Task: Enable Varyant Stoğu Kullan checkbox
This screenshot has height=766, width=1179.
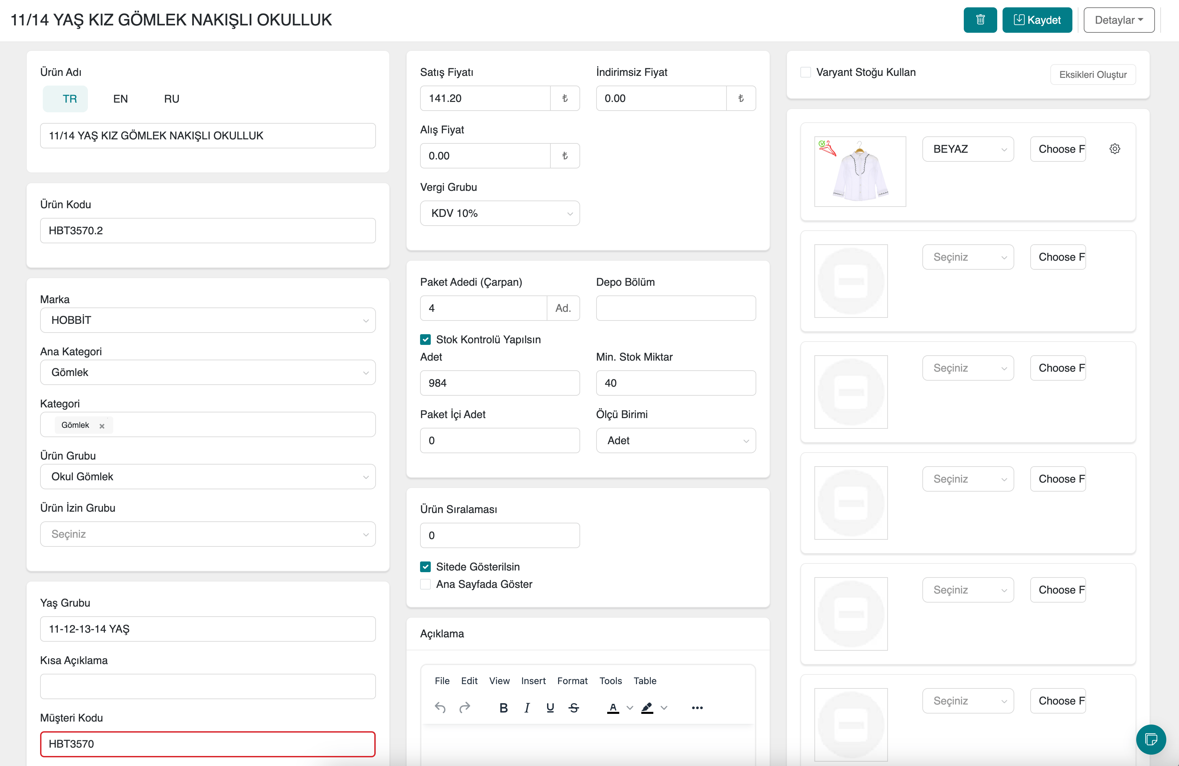Action: (805, 72)
